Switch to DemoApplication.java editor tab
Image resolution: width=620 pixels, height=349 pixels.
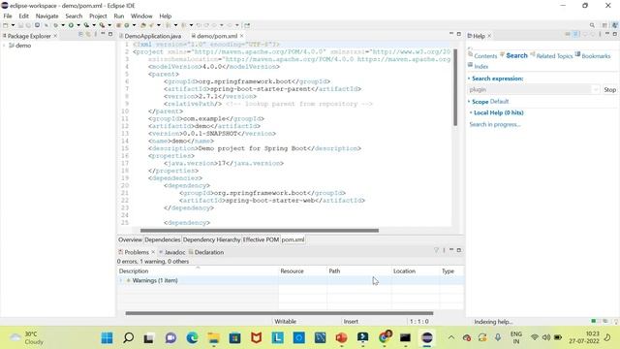pos(153,36)
